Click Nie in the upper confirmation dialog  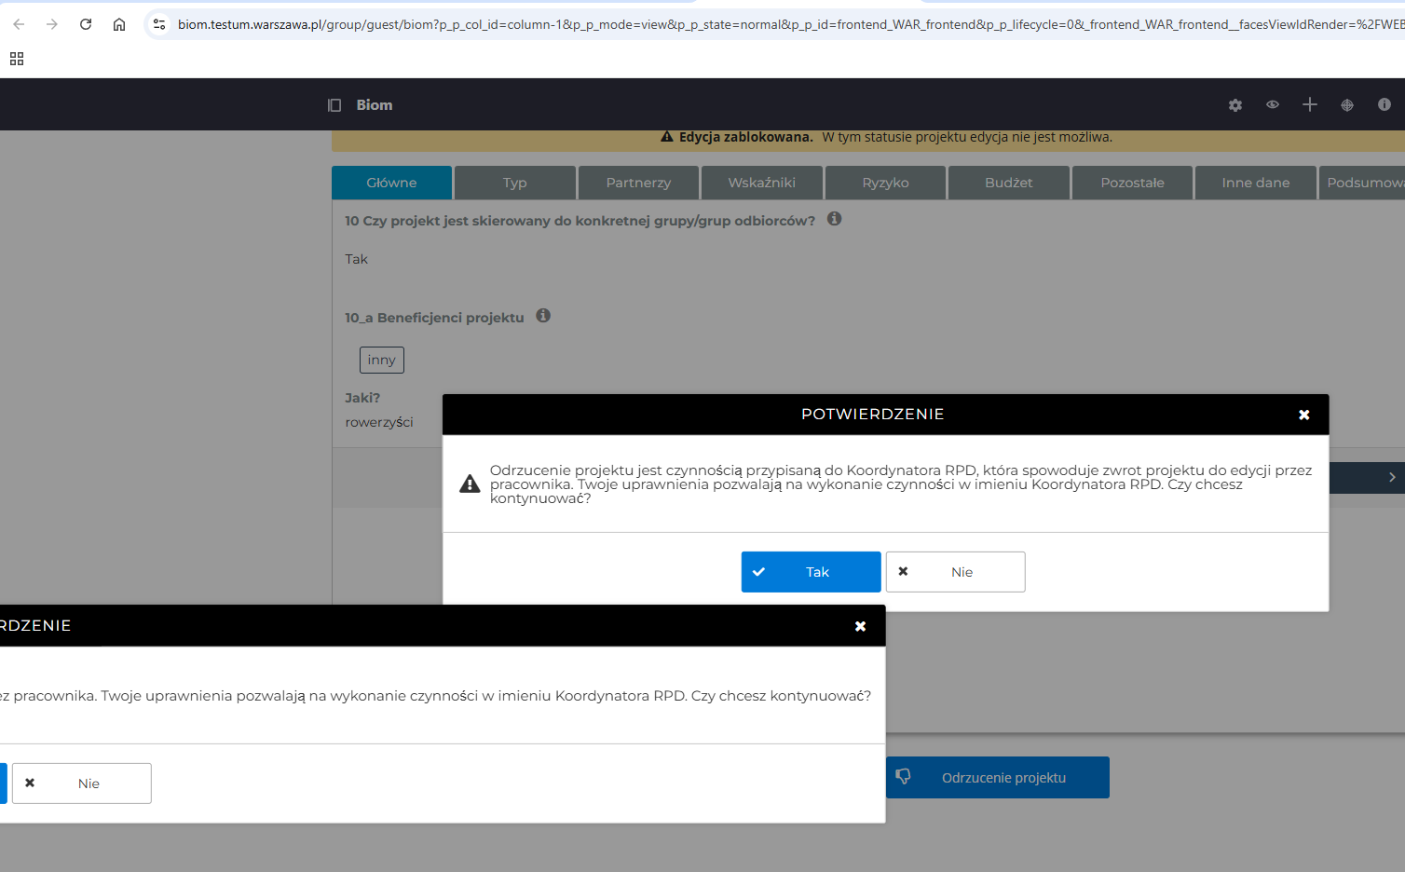pyautogui.click(x=955, y=572)
